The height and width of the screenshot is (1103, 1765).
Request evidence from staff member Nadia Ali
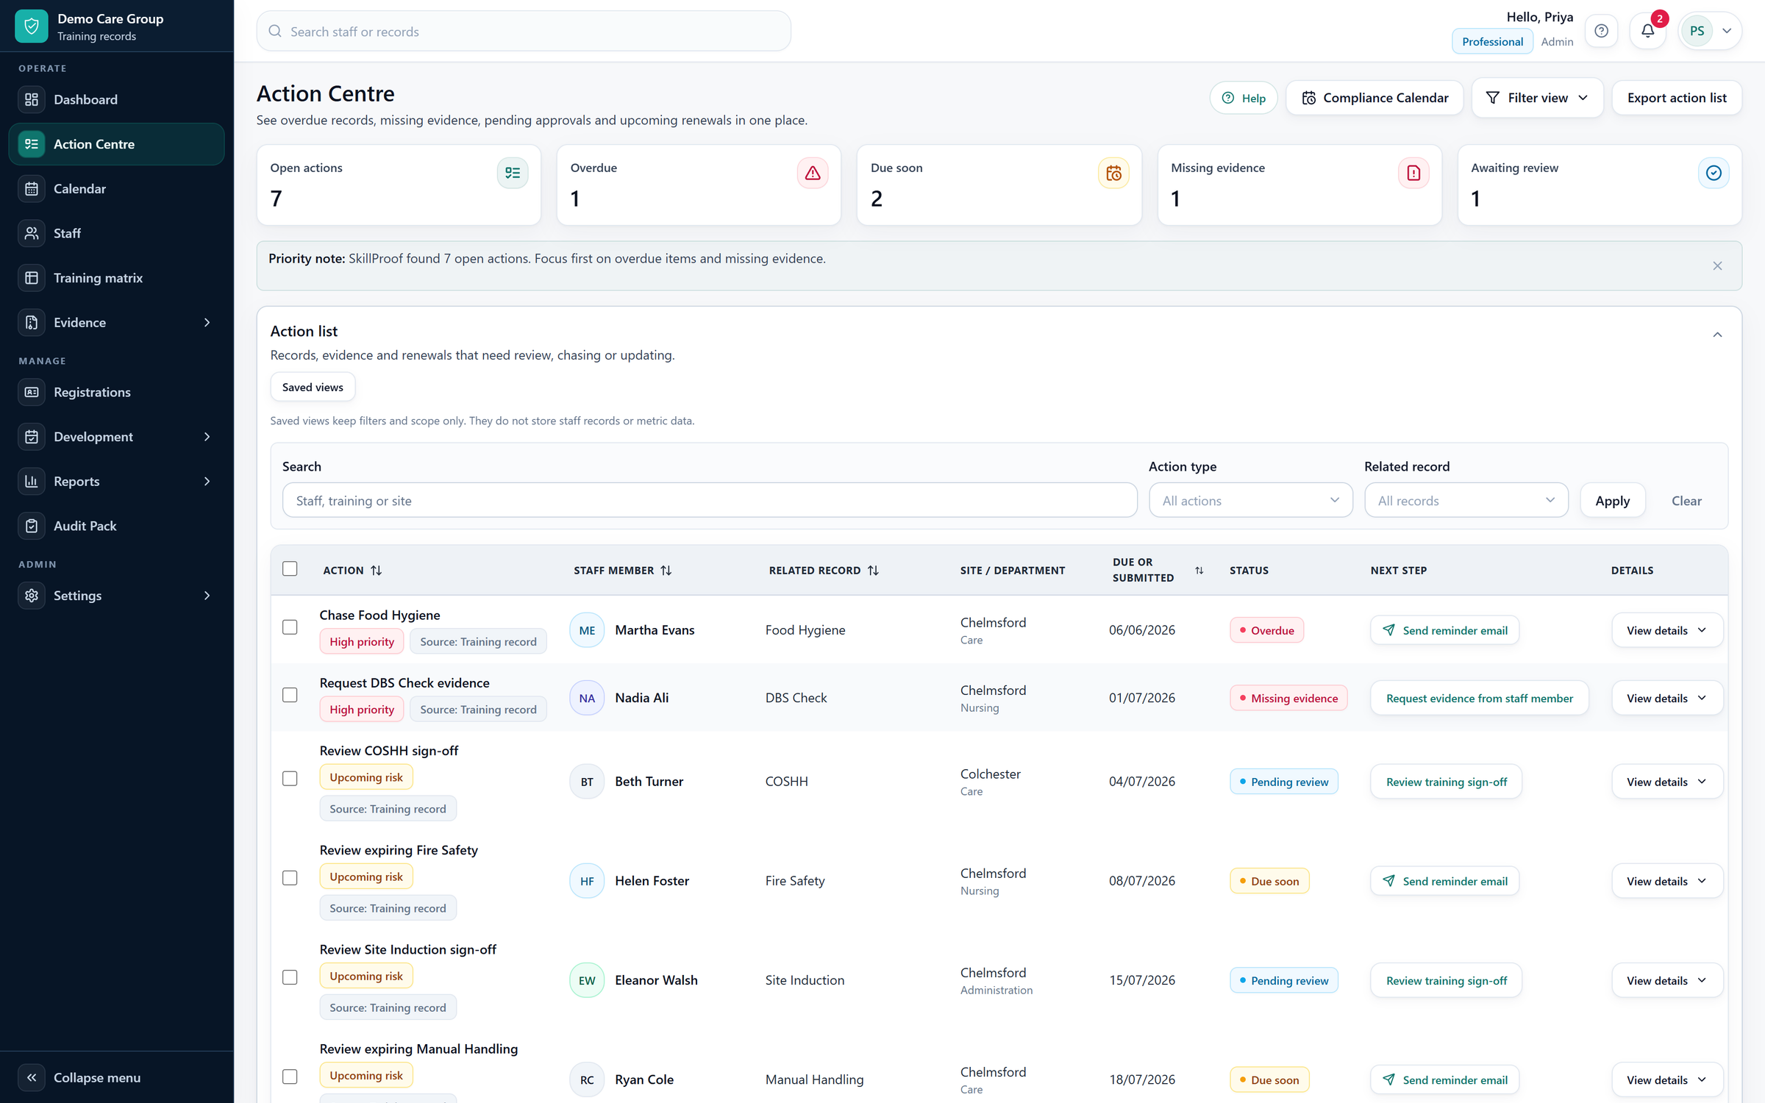(1479, 699)
